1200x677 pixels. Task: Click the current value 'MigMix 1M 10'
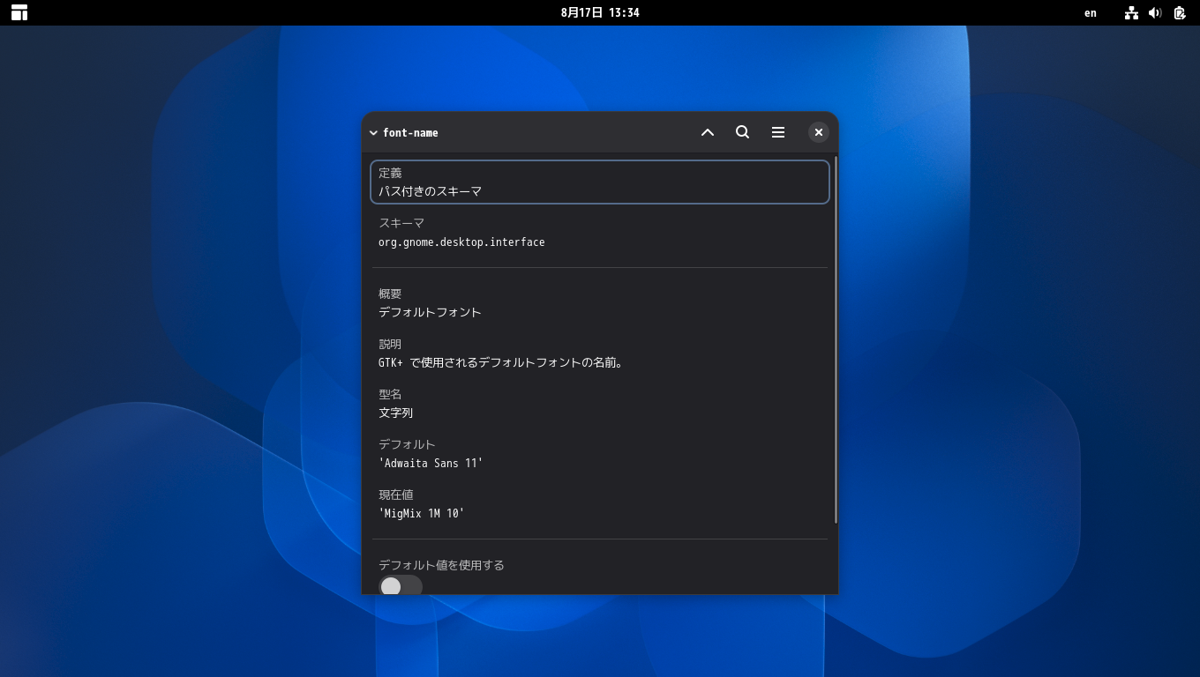[421, 513]
